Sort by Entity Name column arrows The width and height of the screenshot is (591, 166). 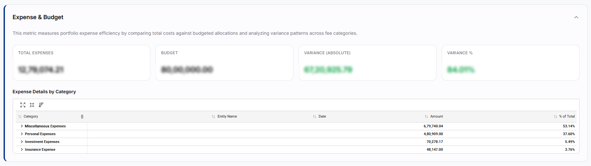[214, 117]
